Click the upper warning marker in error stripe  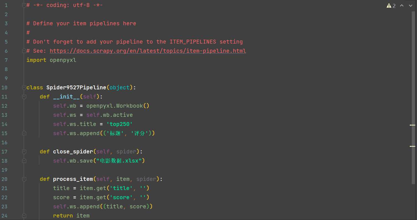413,125
